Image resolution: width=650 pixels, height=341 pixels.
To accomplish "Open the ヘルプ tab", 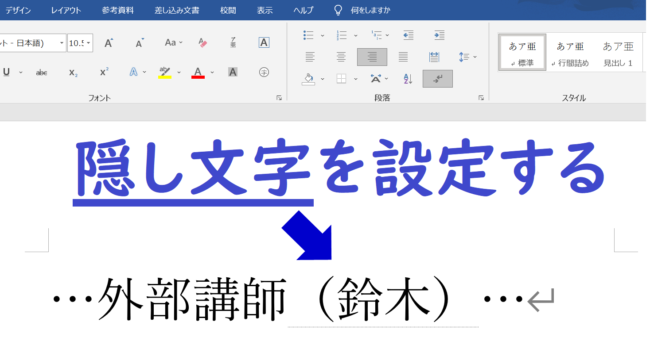I will click(304, 10).
